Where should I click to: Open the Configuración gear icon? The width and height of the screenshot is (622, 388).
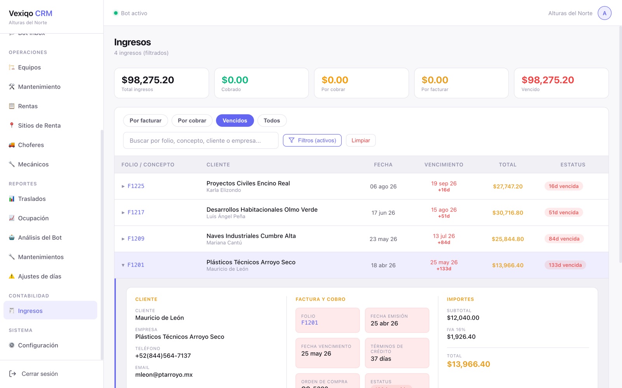(12, 345)
